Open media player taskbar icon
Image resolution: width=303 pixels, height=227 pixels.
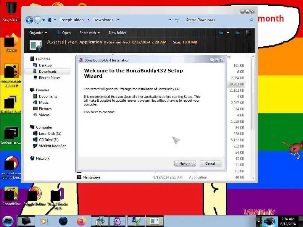[44, 221]
